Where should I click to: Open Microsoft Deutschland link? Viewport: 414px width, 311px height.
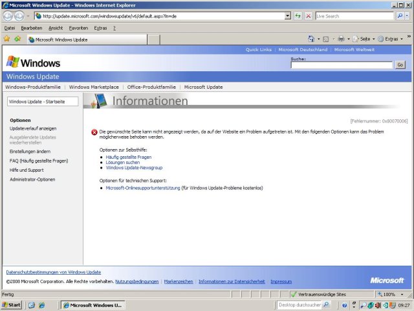[x=303, y=50]
